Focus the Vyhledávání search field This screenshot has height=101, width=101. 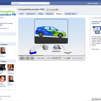[x=29, y=3]
